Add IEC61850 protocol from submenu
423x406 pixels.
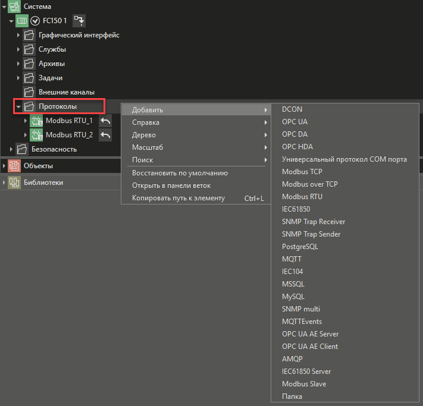tap(345, 209)
